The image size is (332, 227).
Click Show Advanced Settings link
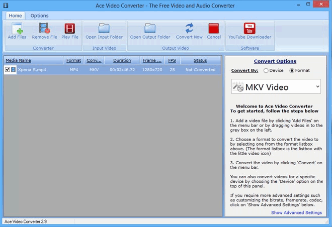[x=296, y=212]
